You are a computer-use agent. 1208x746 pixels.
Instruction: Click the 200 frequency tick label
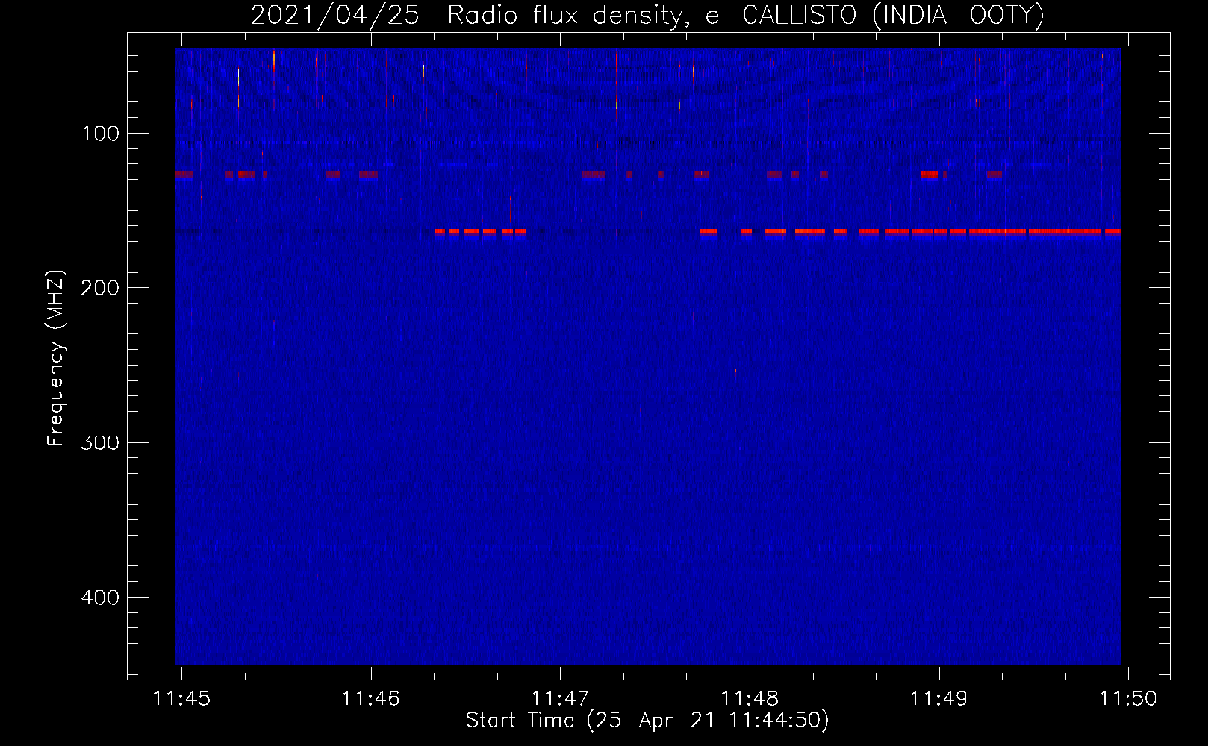(x=100, y=288)
